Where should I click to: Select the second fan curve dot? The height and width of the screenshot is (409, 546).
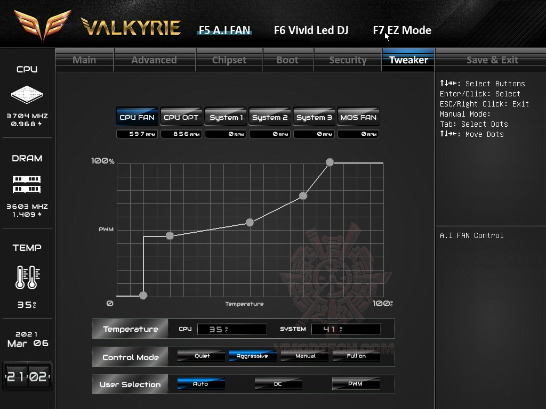pyautogui.click(x=170, y=236)
